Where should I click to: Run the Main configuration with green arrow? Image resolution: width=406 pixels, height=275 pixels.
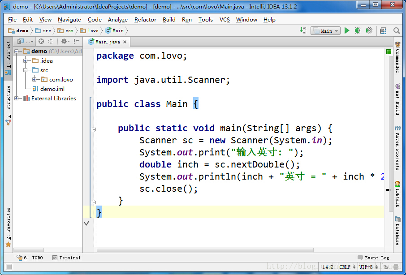click(347, 31)
